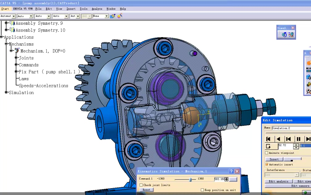Viewport: 311px width, 195px height.
Task: Open the second Auto dropdown in toolbar
Action: point(31,16)
